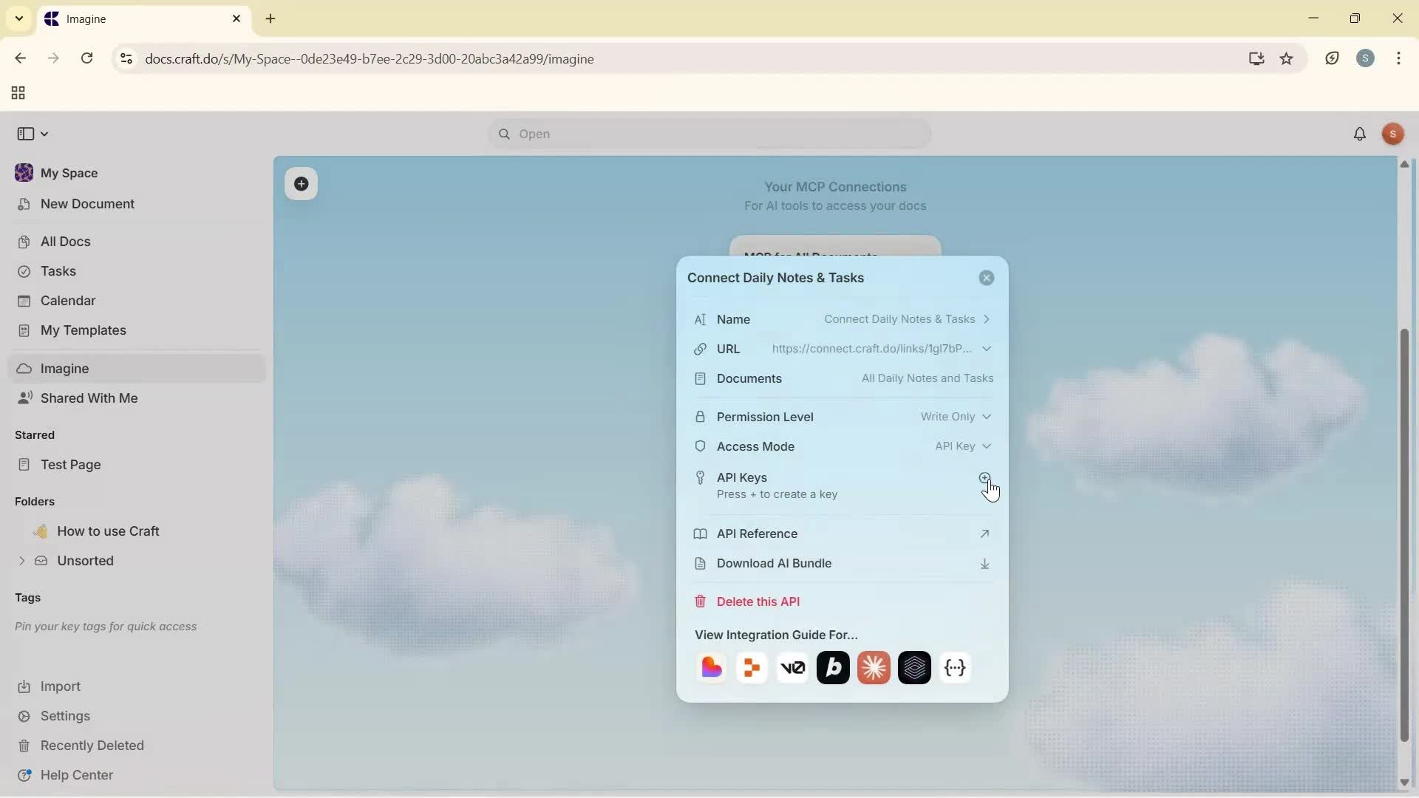Expand the Unsorted folder

coord(21,561)
